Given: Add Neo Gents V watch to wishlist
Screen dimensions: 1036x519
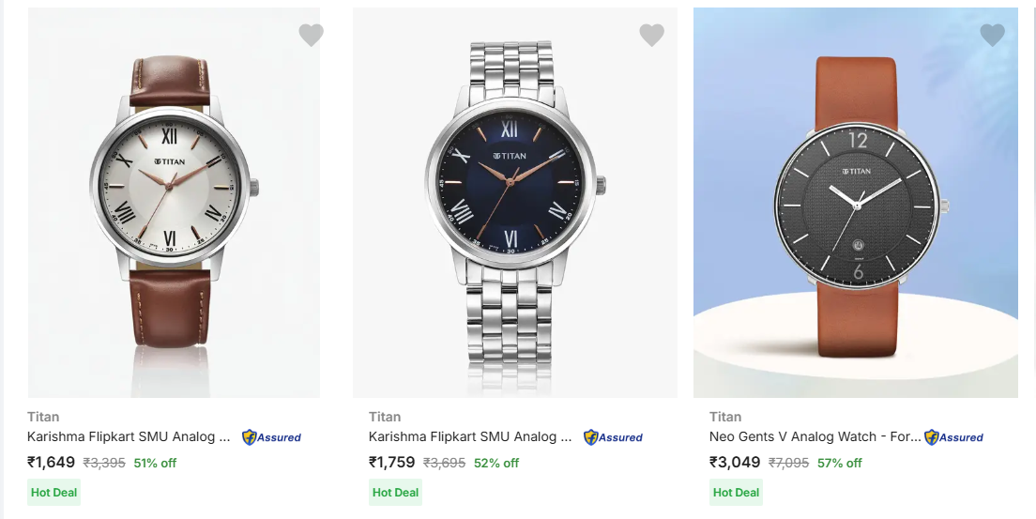Looking at the screenshot, I should pyautogui.click(x=992, y=36).
